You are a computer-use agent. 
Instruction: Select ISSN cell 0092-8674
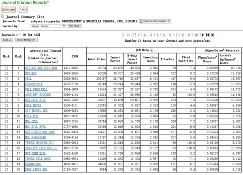tap(70, 79)
